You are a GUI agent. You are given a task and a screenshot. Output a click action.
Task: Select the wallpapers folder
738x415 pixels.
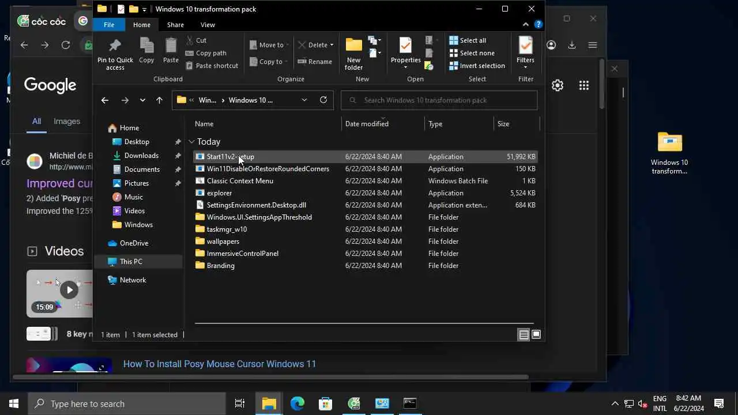365,242
